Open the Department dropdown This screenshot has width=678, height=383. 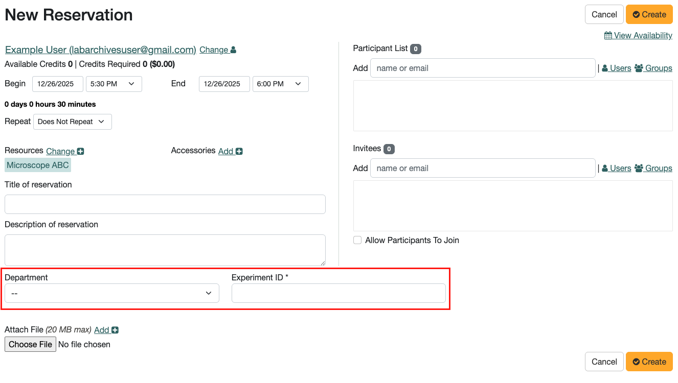pos(111,293)
